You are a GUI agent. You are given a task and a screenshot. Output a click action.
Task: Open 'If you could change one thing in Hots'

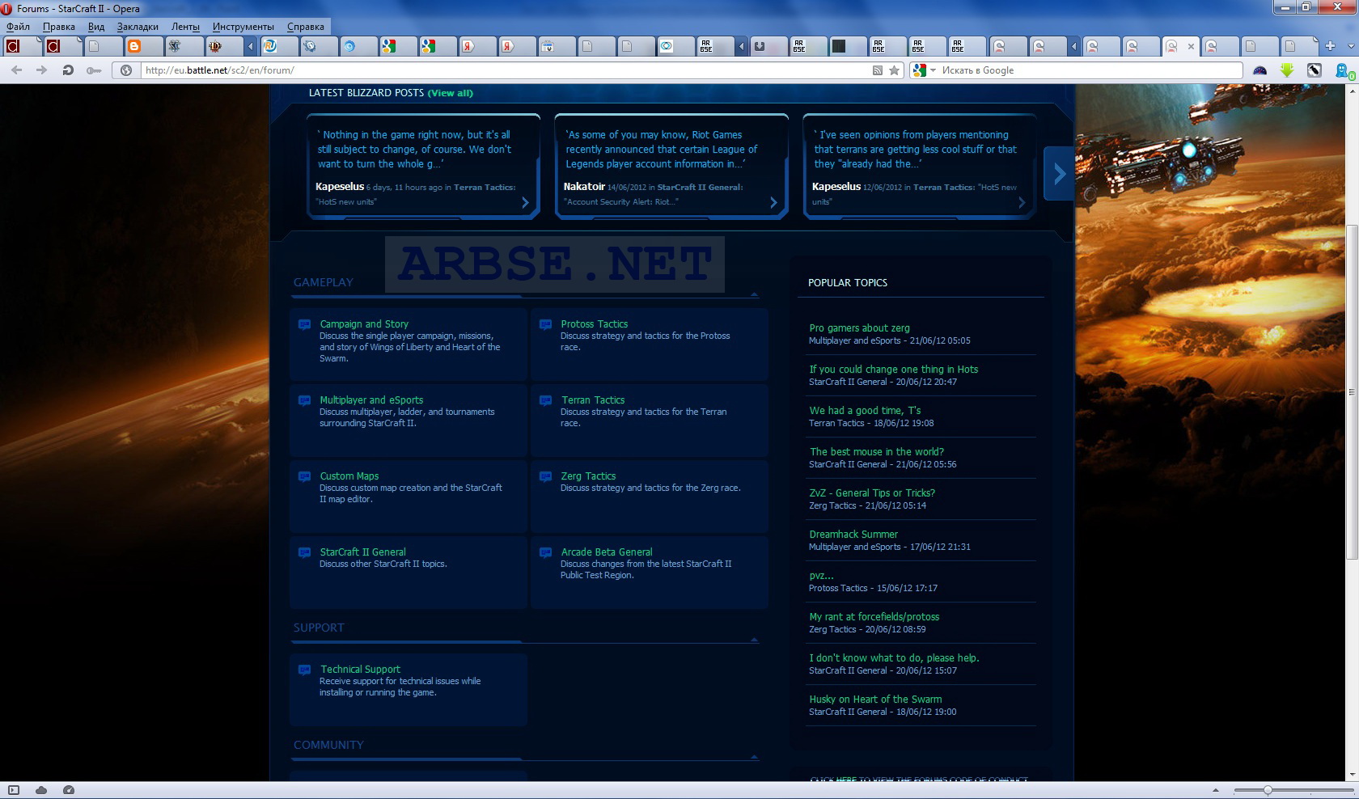894,370
